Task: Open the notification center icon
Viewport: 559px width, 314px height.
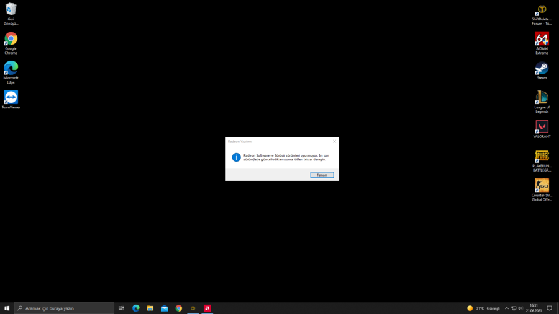Action: pyautogui.click(x=550, y=308)
